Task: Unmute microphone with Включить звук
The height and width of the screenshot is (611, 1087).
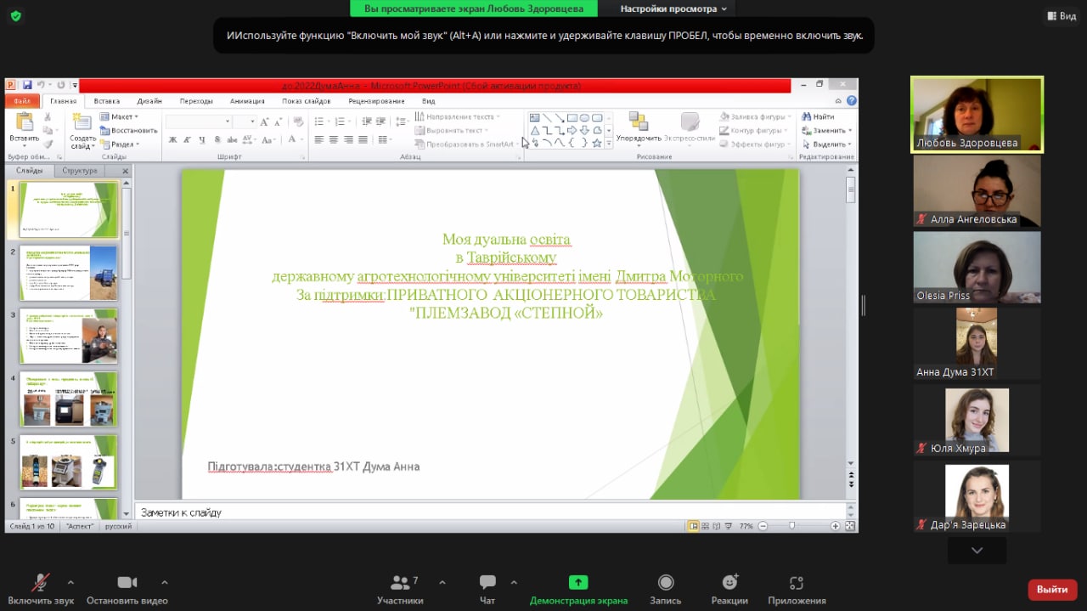Action: click(x=41, y=589)
